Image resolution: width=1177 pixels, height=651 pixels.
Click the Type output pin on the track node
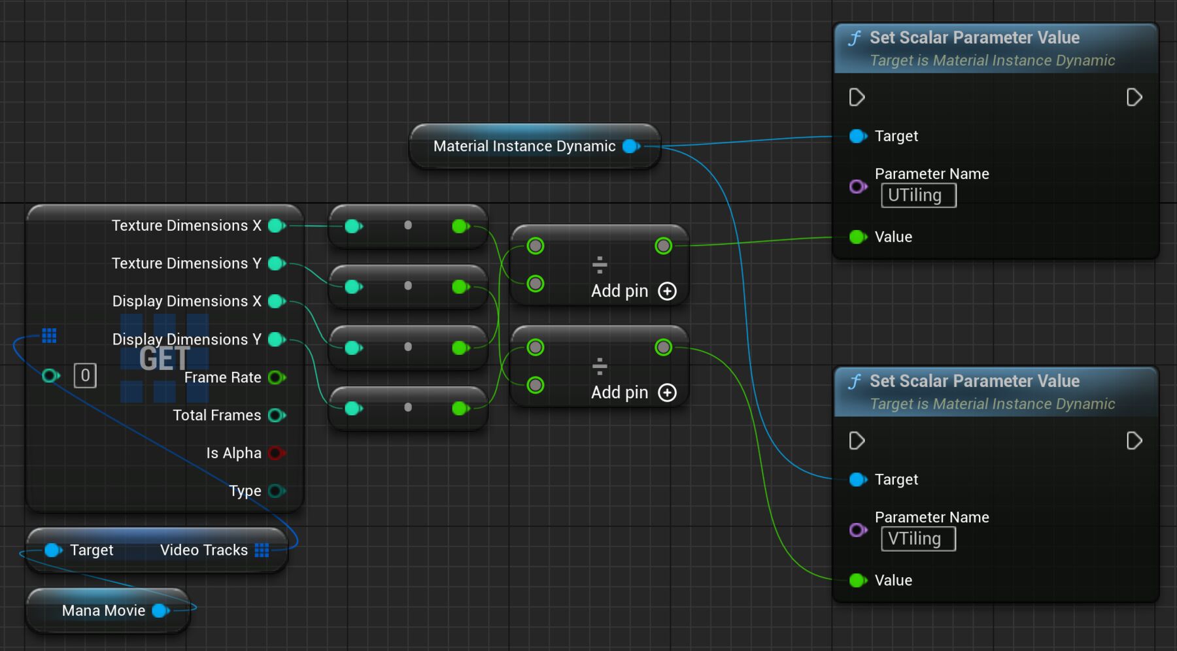point(277,491)
